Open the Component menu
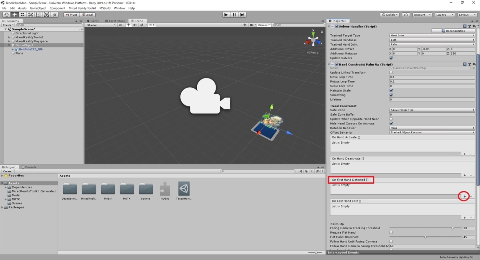Viewport: 480px width, 260px height. point(57,8)
